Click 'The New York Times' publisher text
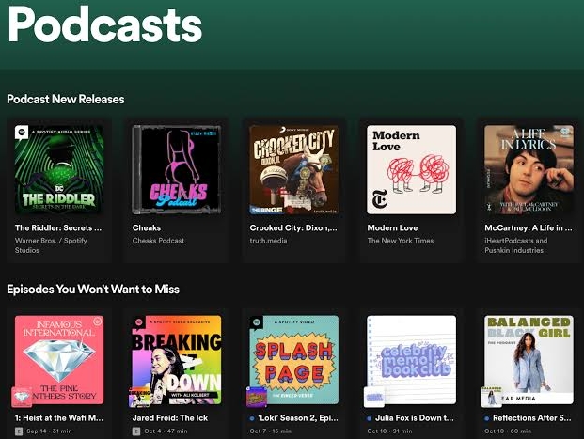 401,241
